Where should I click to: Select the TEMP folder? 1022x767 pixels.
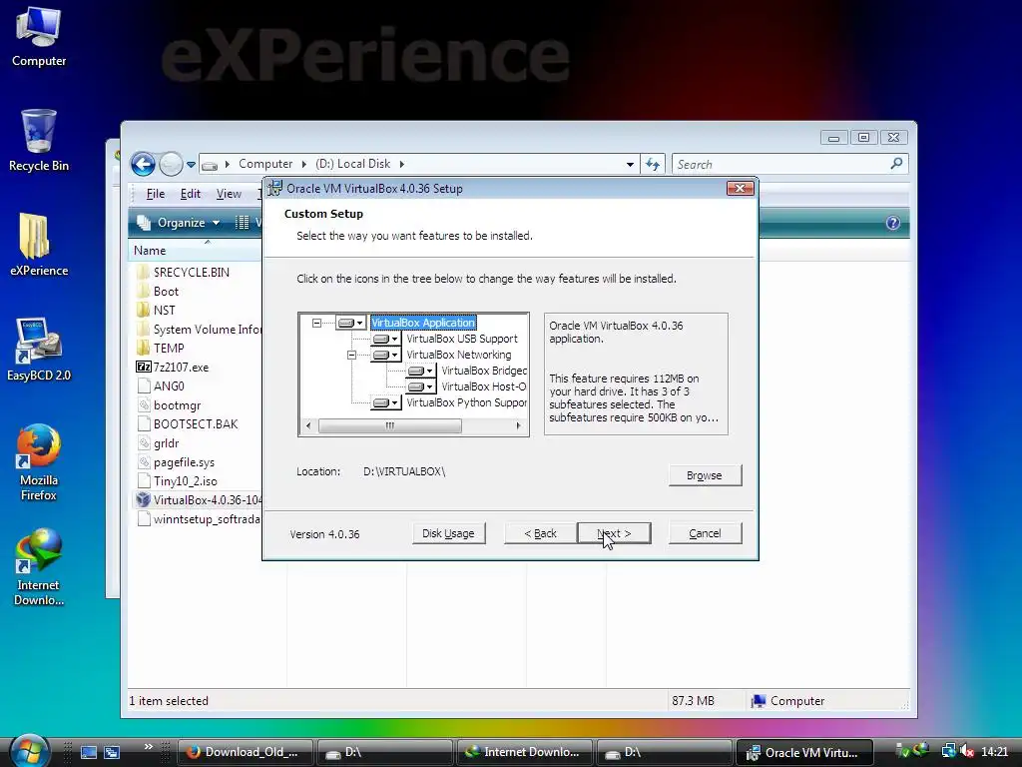(x=169, y=349)
